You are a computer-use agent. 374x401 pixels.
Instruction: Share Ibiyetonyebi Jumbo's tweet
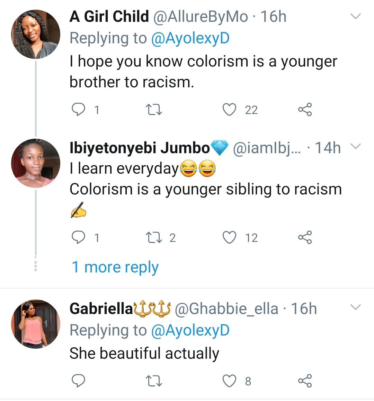(305, 237)
